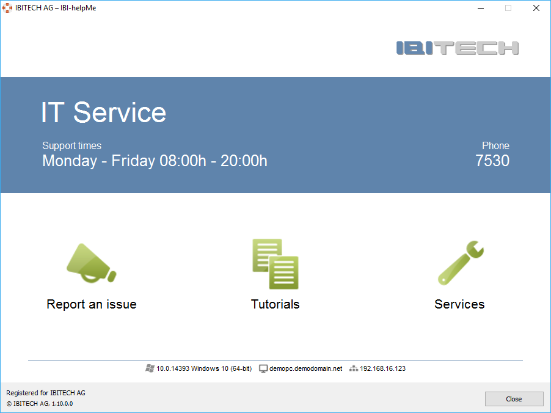Click the Monday - Friday support hours text
The image size is (551, 413).
155,161
